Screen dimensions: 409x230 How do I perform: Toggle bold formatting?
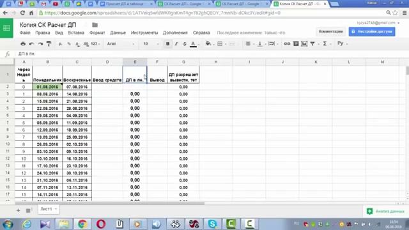(x=167, y=44)
